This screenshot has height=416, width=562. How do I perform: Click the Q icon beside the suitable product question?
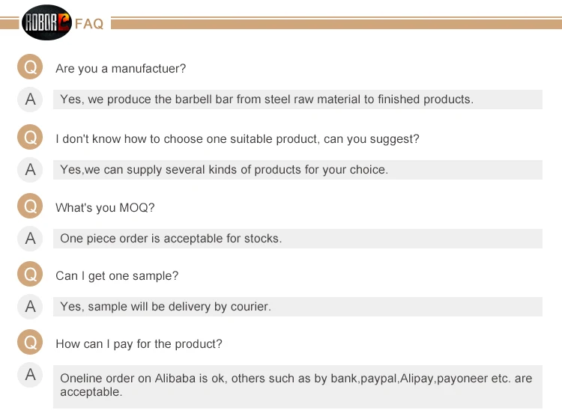(x=30, y=138)
